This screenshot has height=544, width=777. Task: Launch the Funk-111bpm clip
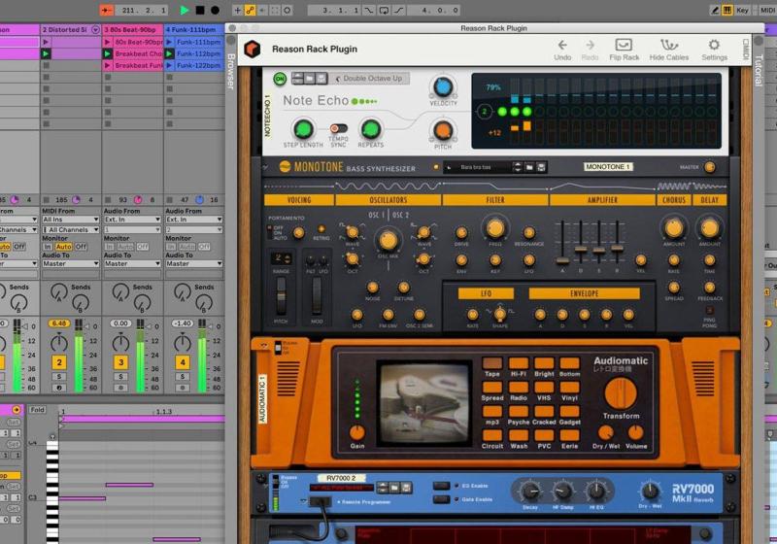click(x=169, y=42)
